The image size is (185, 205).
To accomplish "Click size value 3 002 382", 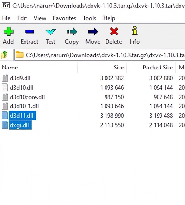I will tap(112, 78).
